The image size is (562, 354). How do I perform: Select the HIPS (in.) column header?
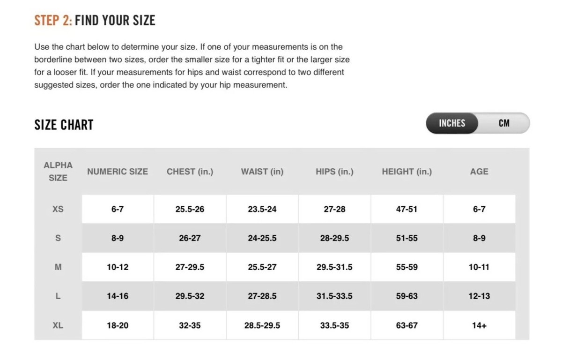pyautogui.click(x=334, y=172)
